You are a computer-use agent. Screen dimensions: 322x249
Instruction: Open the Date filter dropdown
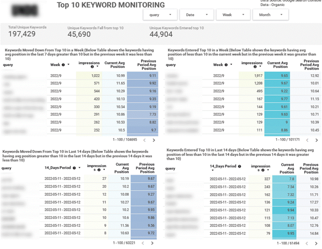[x=197, y=15]
